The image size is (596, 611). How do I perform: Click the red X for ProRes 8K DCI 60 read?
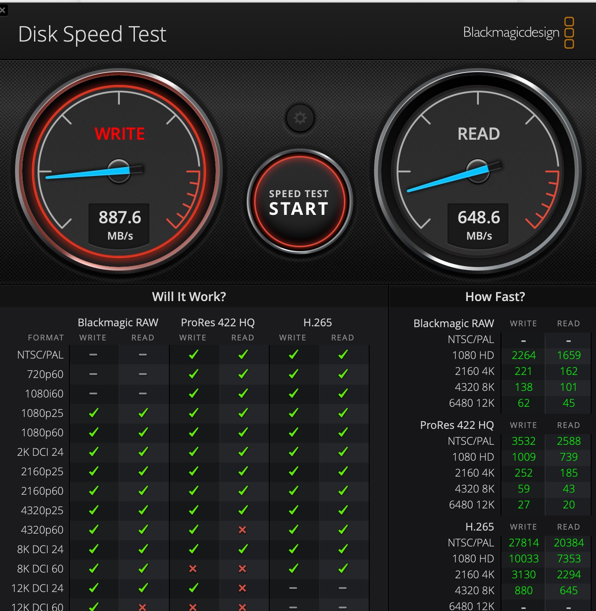(242, 569)
